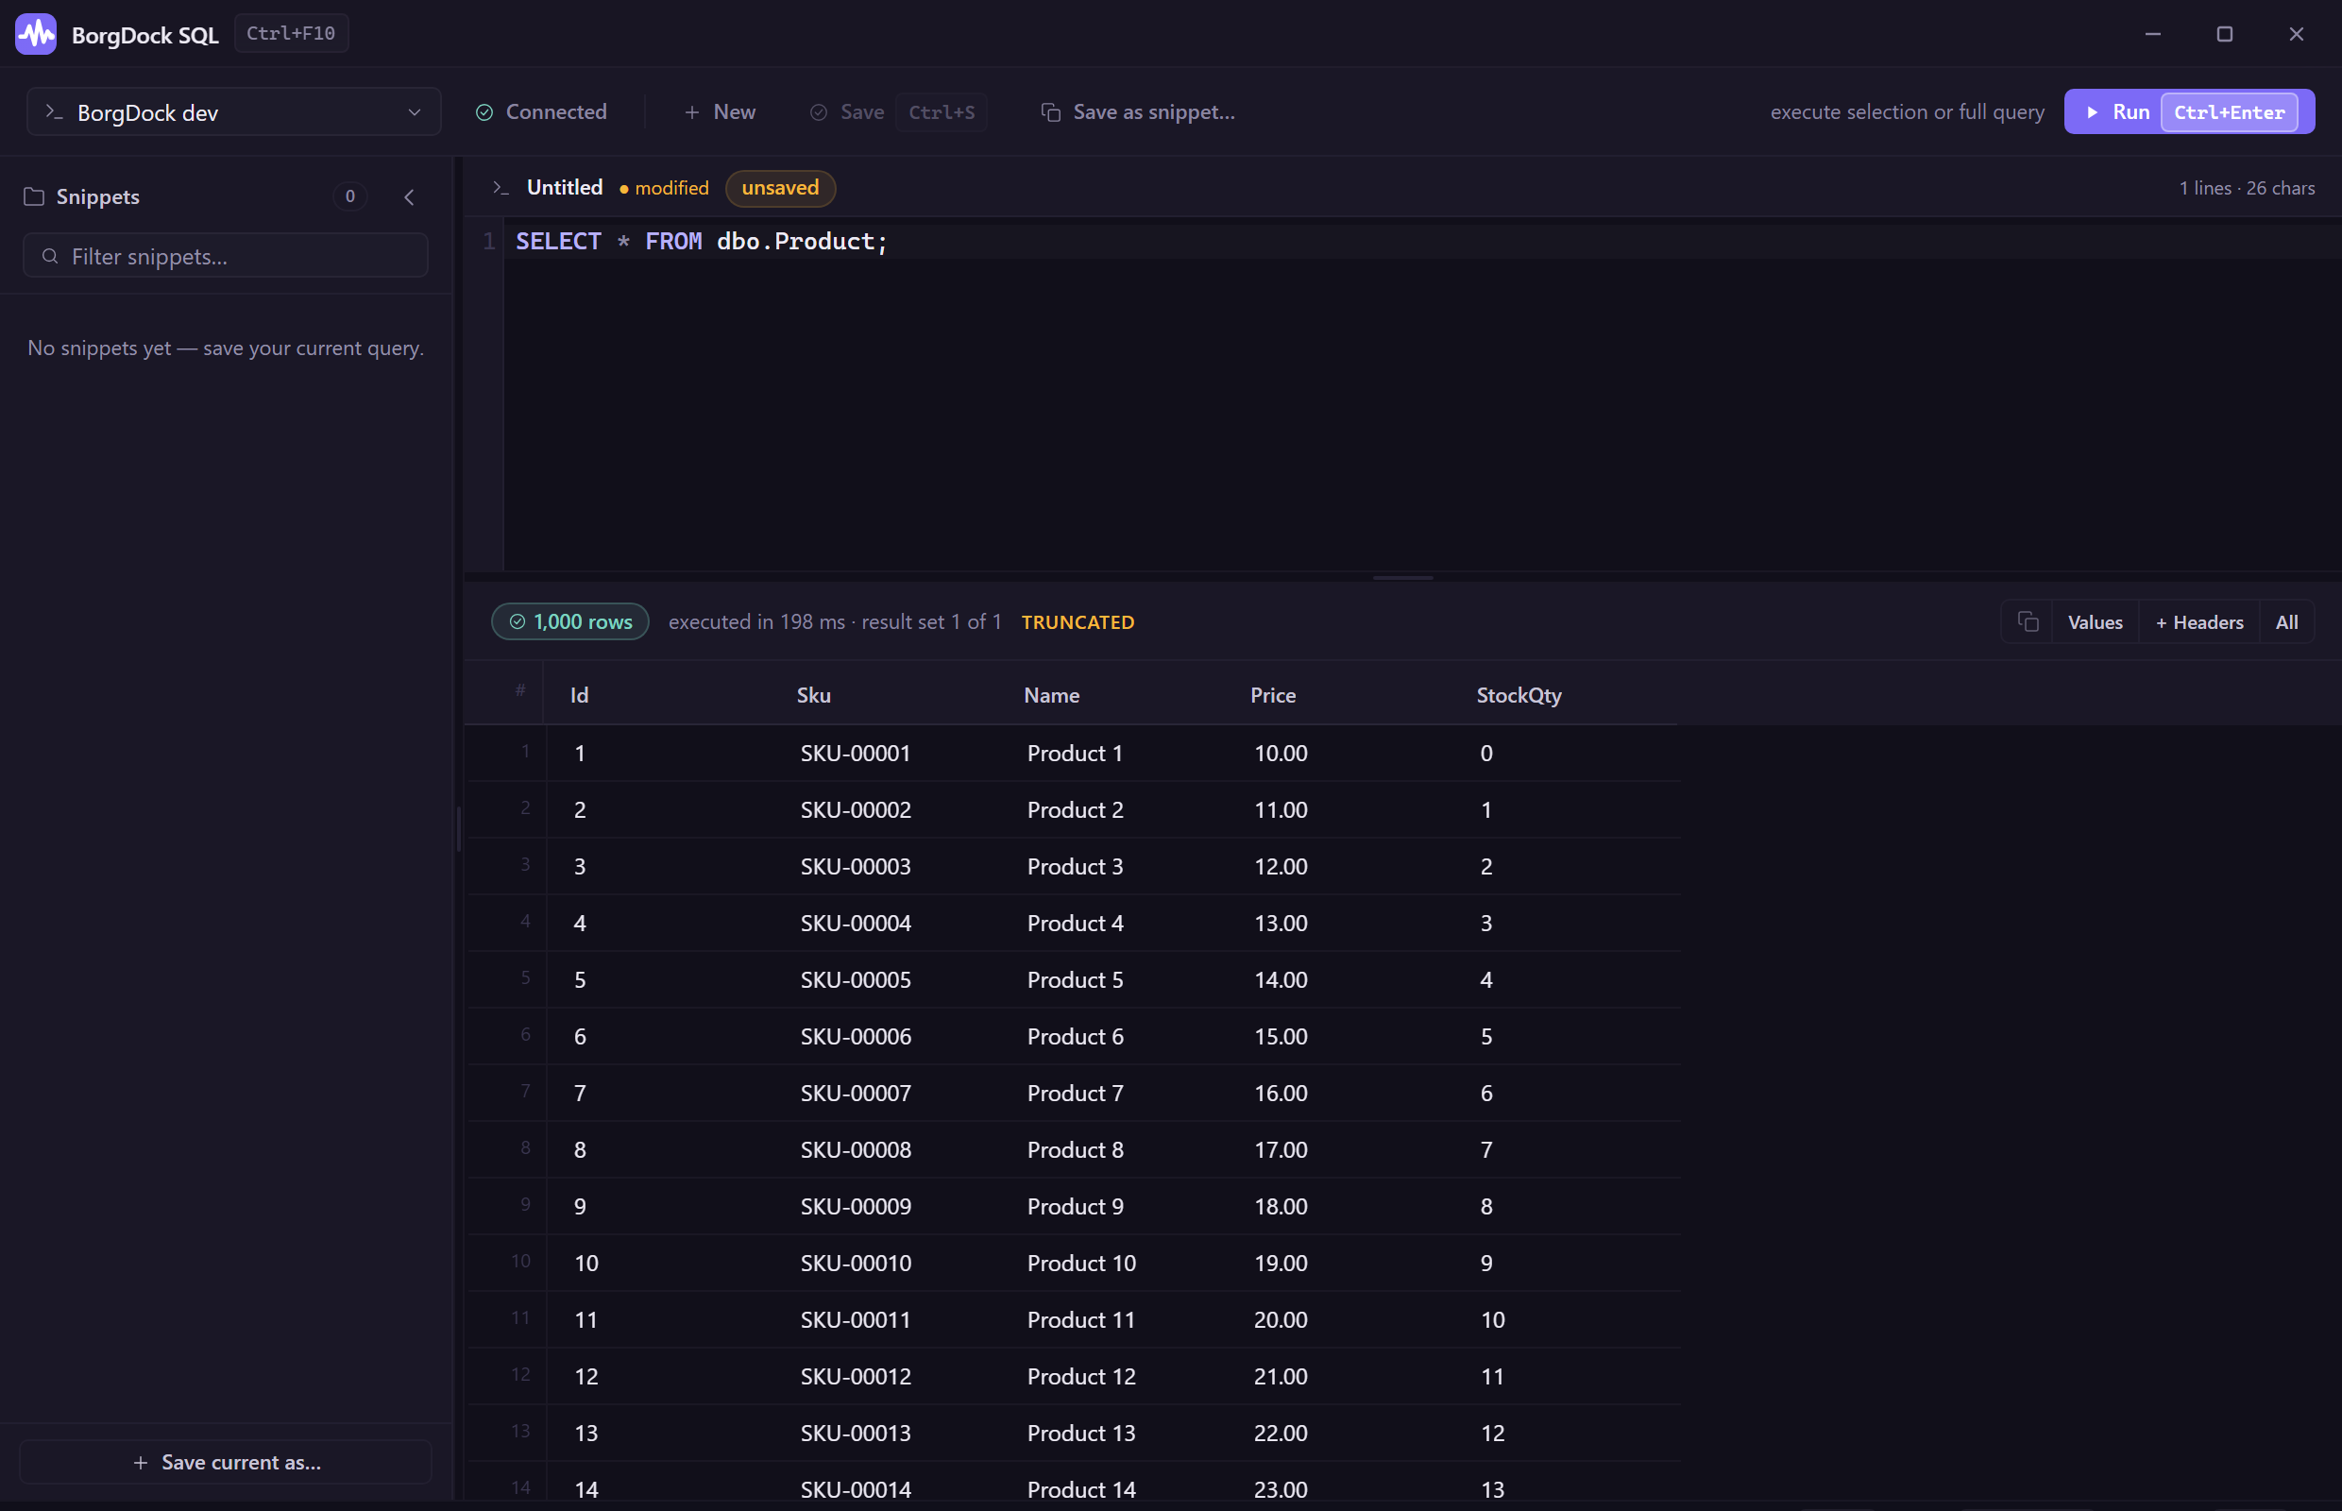Click the No snippets yet message
2342x1511 pixels.
226,348
